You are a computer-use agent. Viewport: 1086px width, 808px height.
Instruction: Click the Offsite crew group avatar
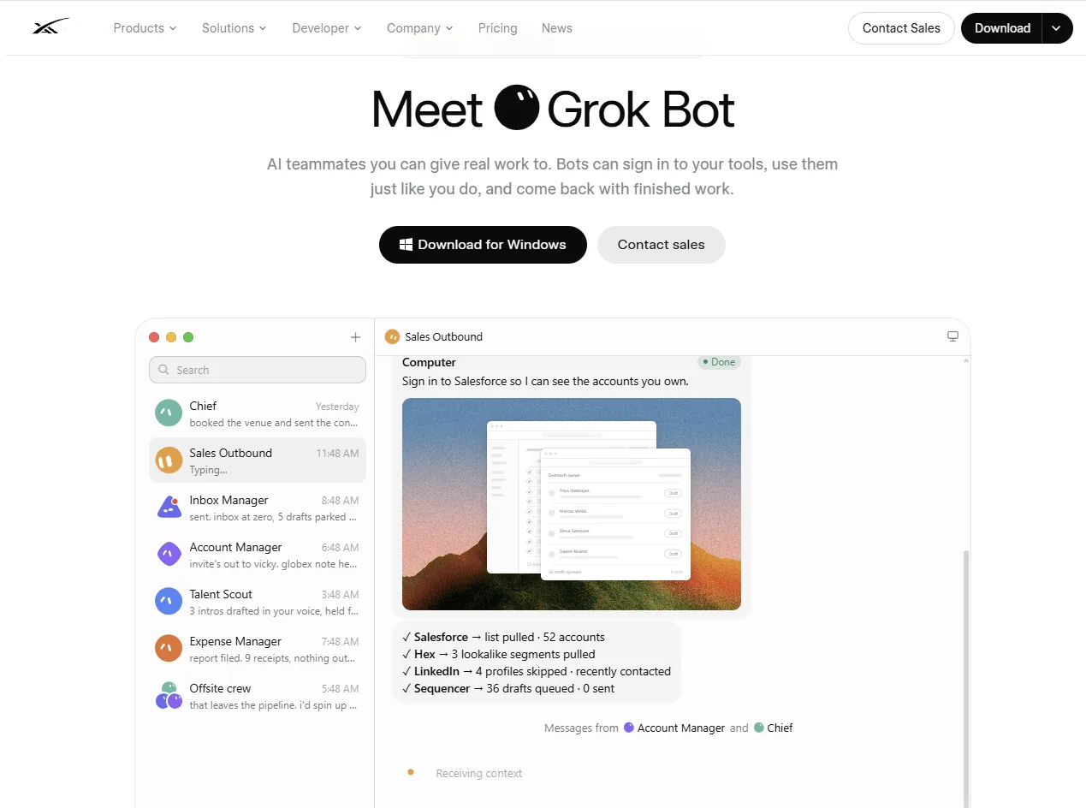pos(169,695)
